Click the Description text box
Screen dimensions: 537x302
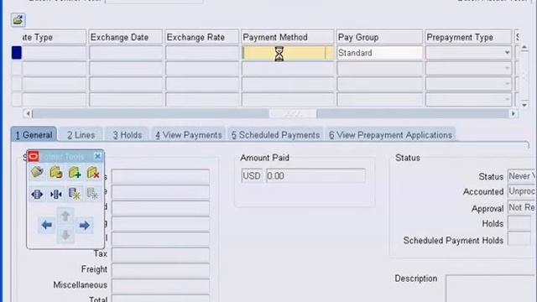pos(491,288)
